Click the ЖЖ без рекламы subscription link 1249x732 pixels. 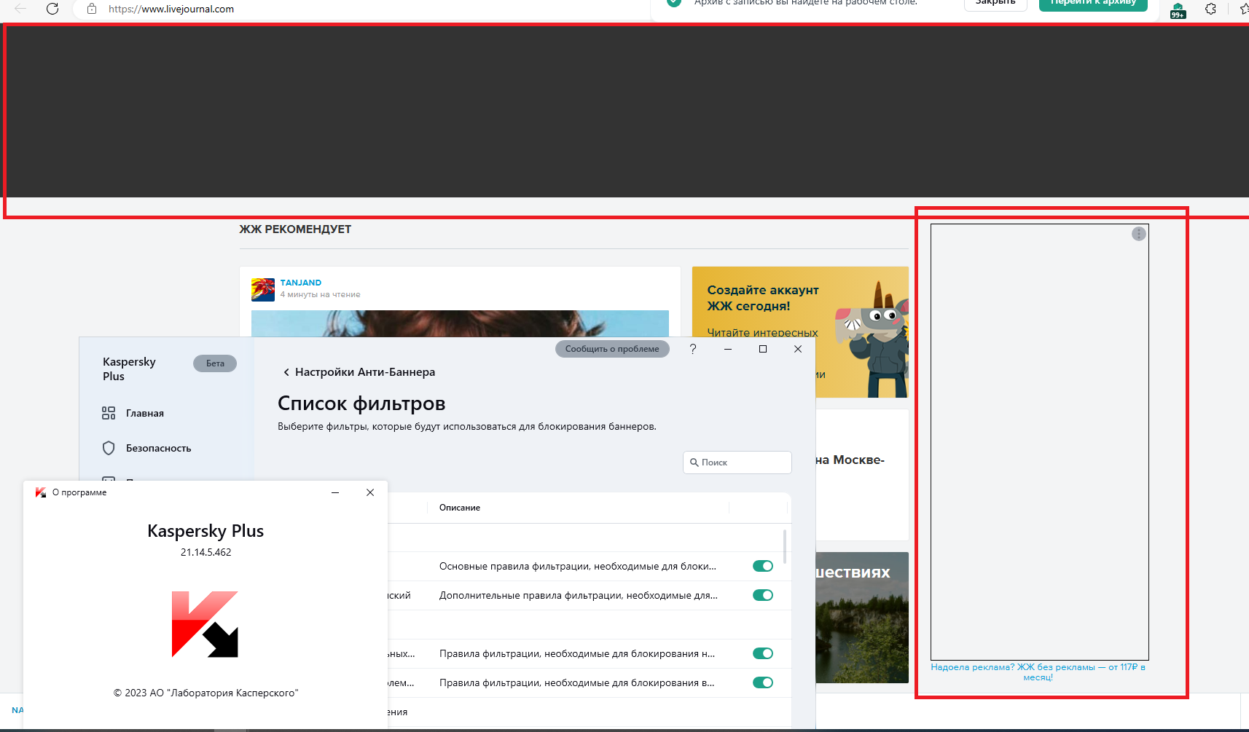pyautogui.click(x=1038, y=672)
